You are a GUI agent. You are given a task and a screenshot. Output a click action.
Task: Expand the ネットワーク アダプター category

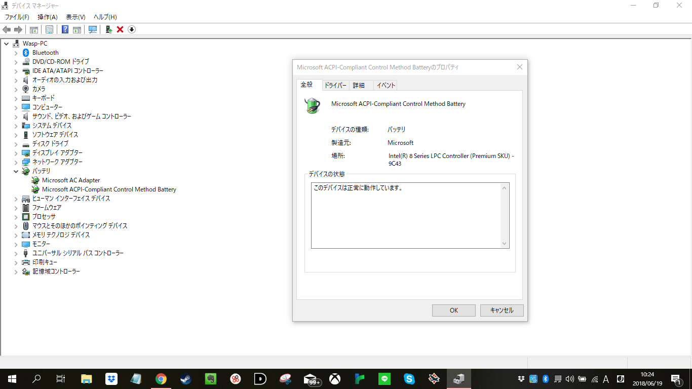coord(16,162)
